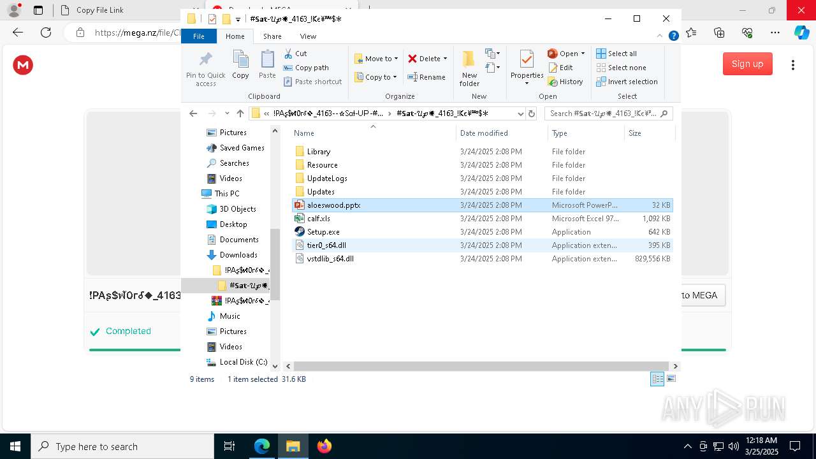Image resolution: width=816 pixels, height=459 pixels.
Task: Click Edit in the Open group
Action: coord(560,68)
